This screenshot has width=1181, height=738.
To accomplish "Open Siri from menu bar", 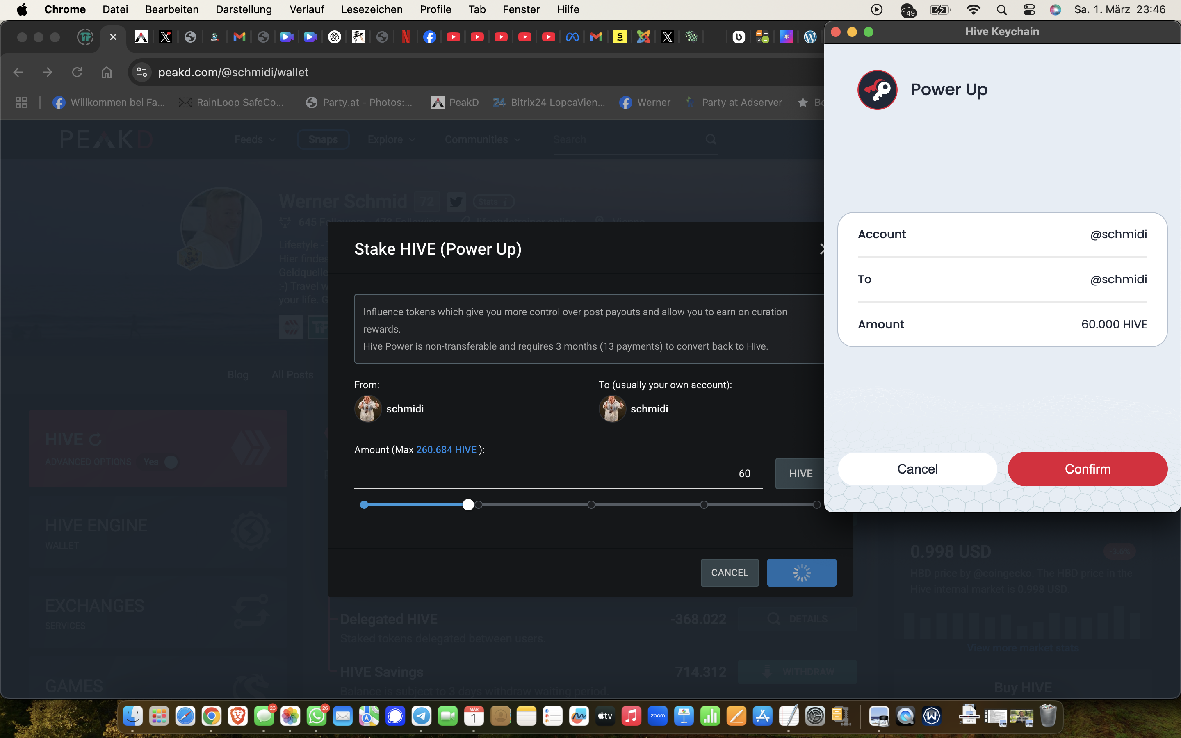I will pyautogui.click(x=1055, y=9).
